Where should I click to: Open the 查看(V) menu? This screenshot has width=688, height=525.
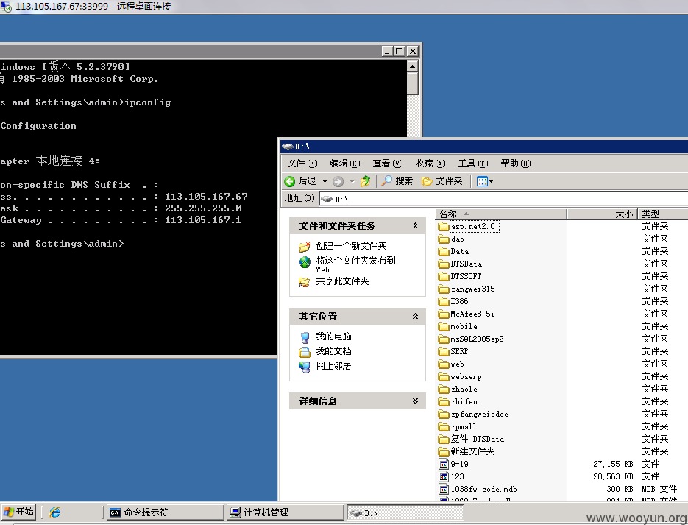click(388, 163)
